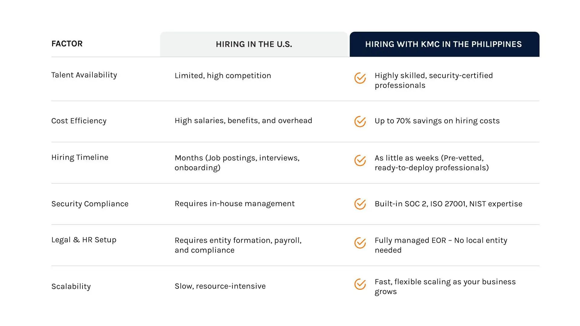Click the checkmark icon beside Highly skilled professionals
The image size is (580, 326).
pos(360,78)
